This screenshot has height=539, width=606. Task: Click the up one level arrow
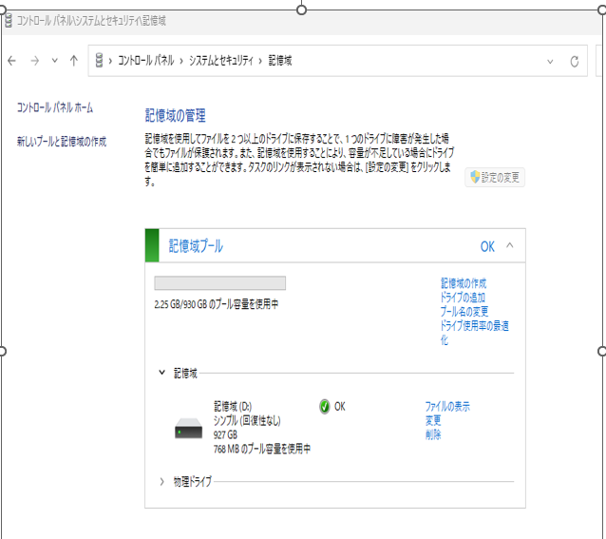[x=73, y=61]
